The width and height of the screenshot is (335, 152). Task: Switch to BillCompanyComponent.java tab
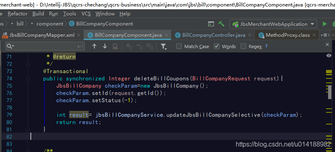tap(128, 35)
